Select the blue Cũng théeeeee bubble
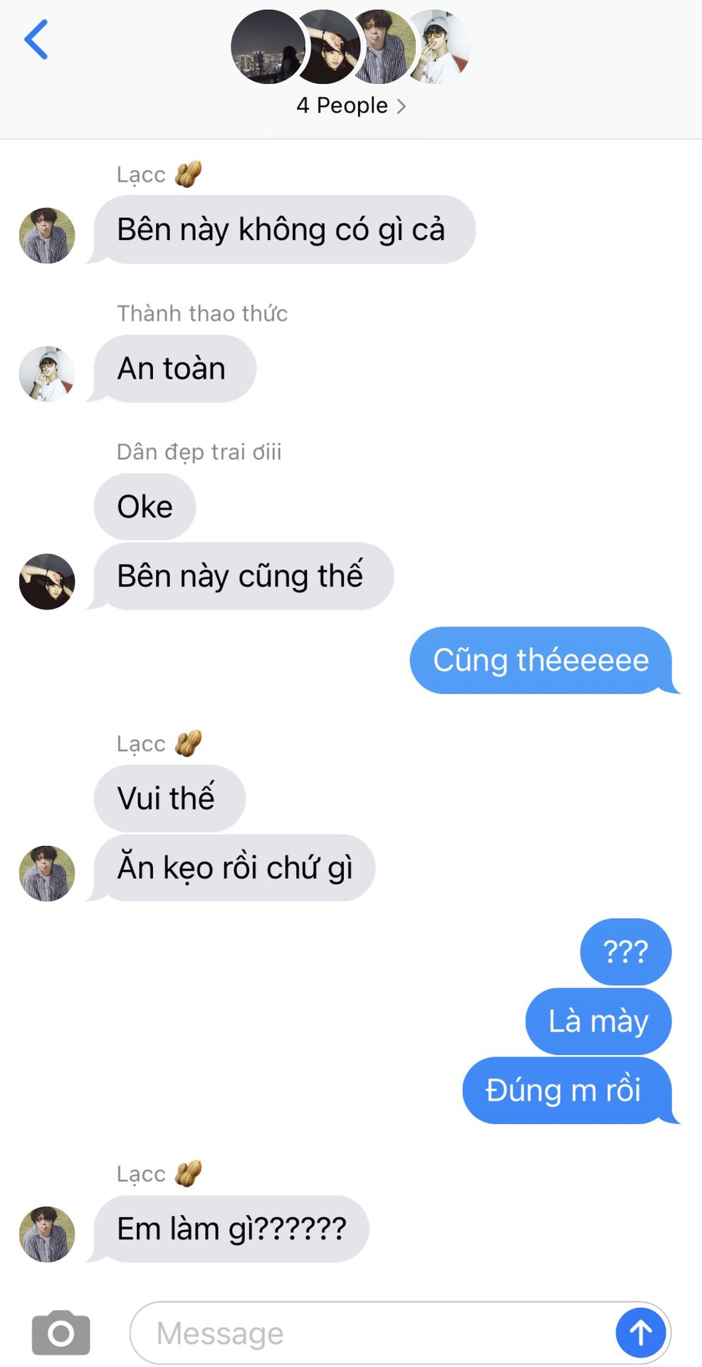702x1367 pixels. (542, 660)
